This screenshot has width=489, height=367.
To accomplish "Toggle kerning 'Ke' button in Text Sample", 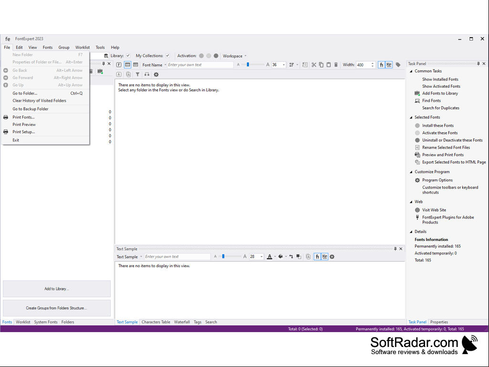I will click(325, 257).
